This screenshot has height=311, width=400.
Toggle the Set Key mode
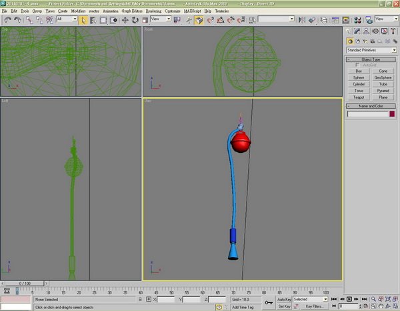[x=284, y=306]
